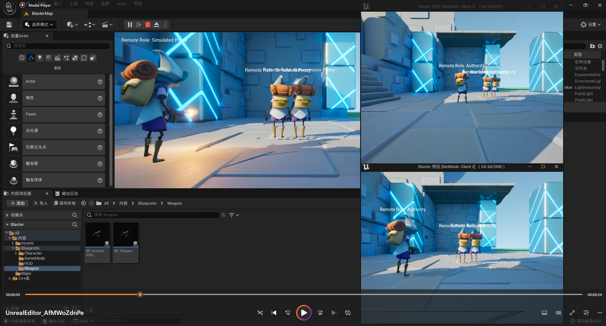Click help icon on the Actor row
This screenshot has height=326, width=606.
tap(100, 82)
